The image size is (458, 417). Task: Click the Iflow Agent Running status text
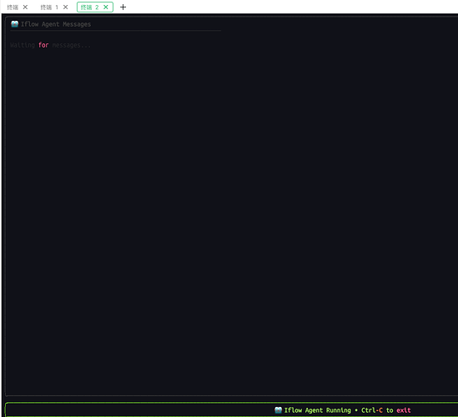pyautogui.click(x=318, y=410)
